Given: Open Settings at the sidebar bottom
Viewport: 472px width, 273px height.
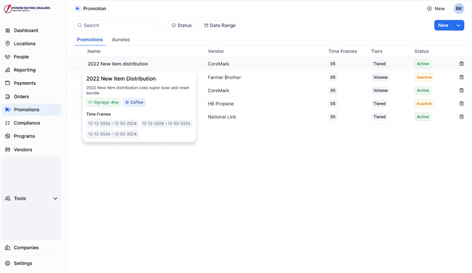Looking at the screenshot, I should pos(23,263).
